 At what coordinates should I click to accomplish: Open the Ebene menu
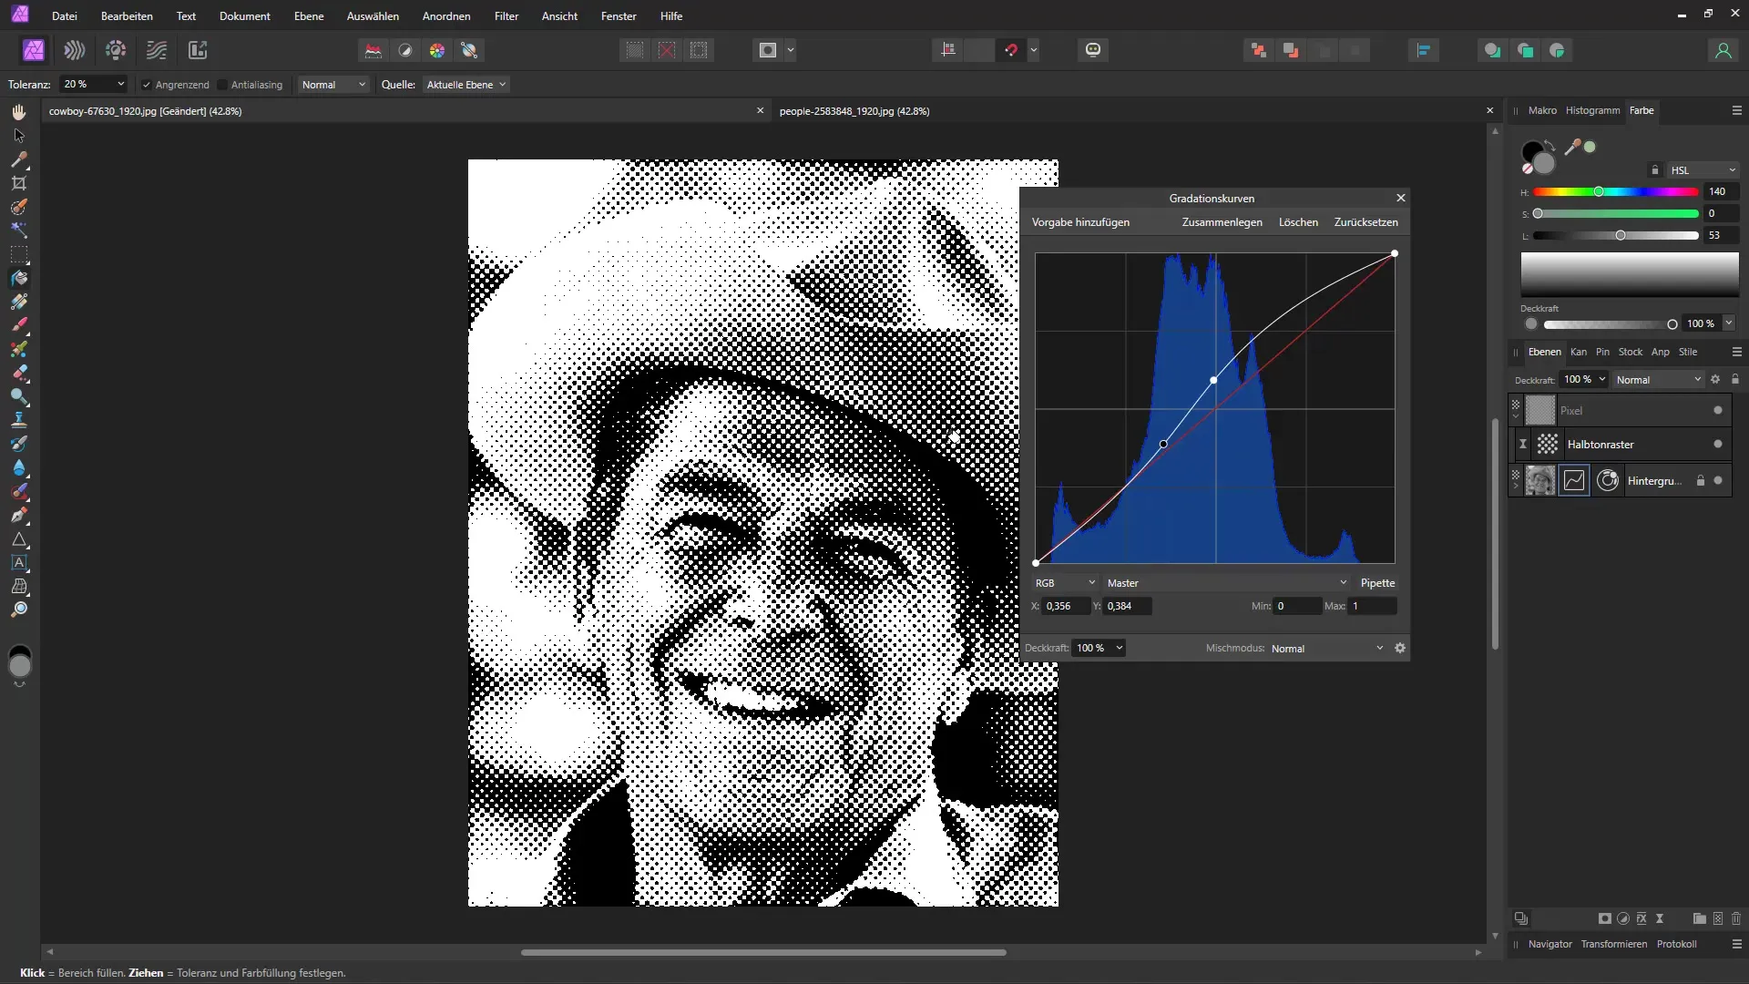(x=309, y=15)
